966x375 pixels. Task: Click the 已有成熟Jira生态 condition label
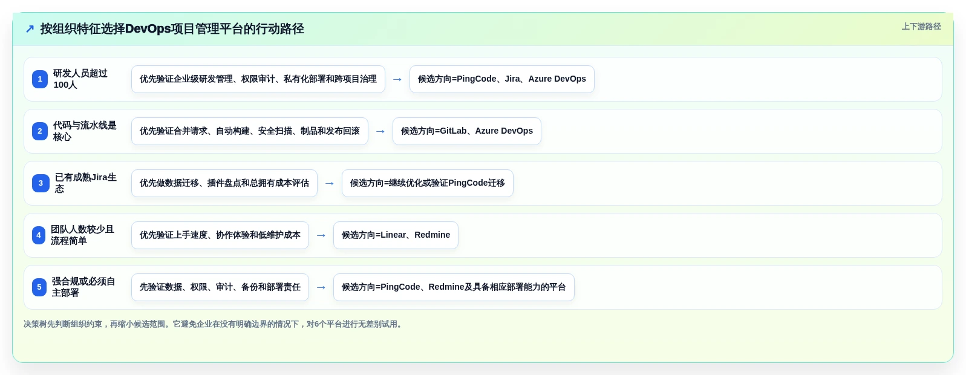86,183
